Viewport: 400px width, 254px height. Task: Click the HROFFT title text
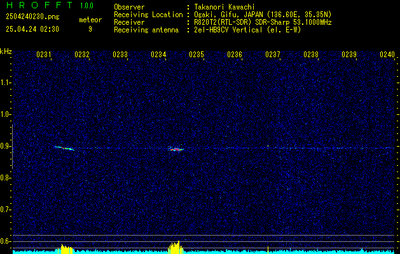pos(39,5)
